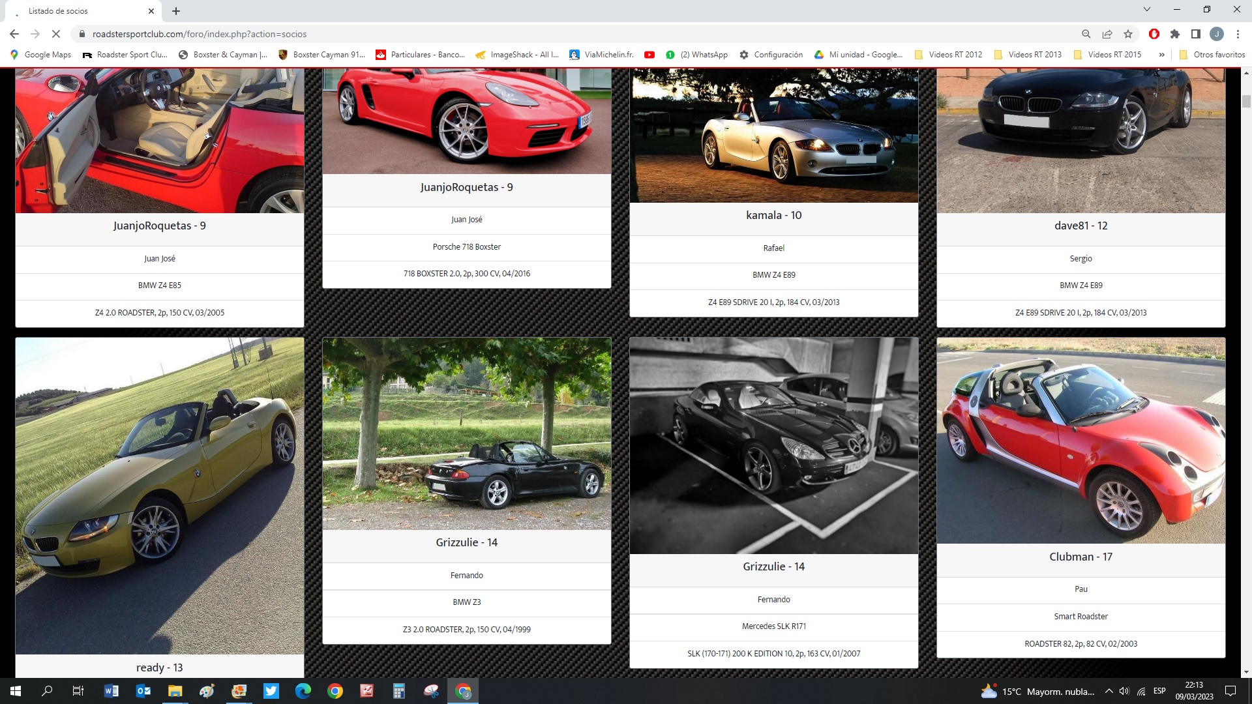Viewport: 1252px width, 704px height.
Task: Open the browser zoom magnifier icon
Action: (1086, 34)
